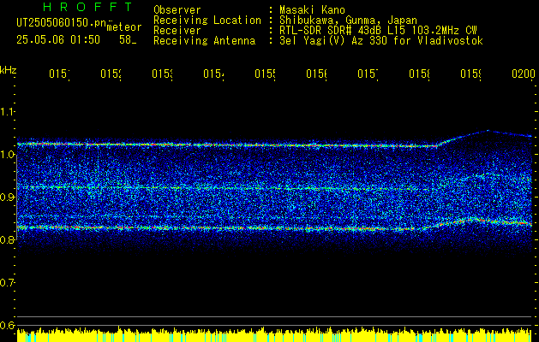539x342 pixels.
Task: Click the word meteor label
Action: pyautogui.click(x=124, y=27)
